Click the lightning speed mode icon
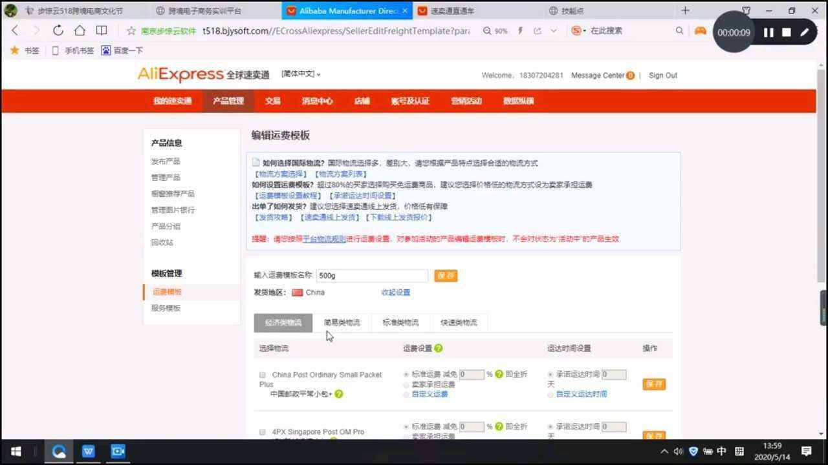Screen dimensions: 828x465 (520, 31)
